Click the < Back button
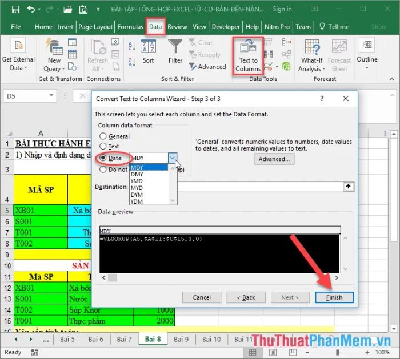The height and width of the screenshot is (359, 400). pyautogui.click(x=246, y=297)
